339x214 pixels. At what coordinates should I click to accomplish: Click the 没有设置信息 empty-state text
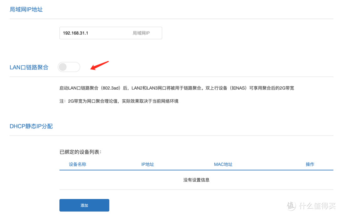pyautogui.click(x=196, y=180)
